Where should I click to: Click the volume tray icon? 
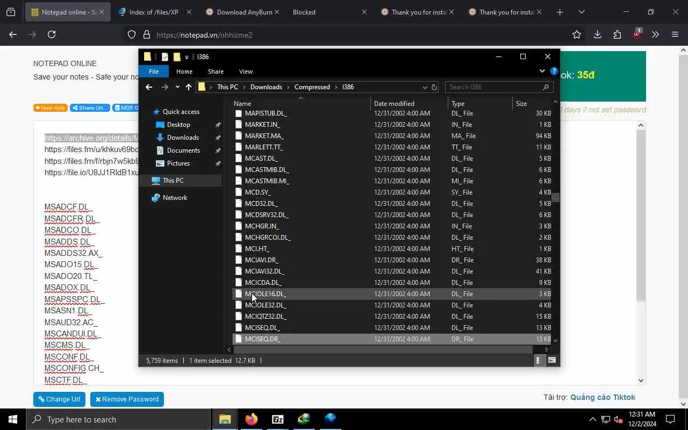(619, 419)
